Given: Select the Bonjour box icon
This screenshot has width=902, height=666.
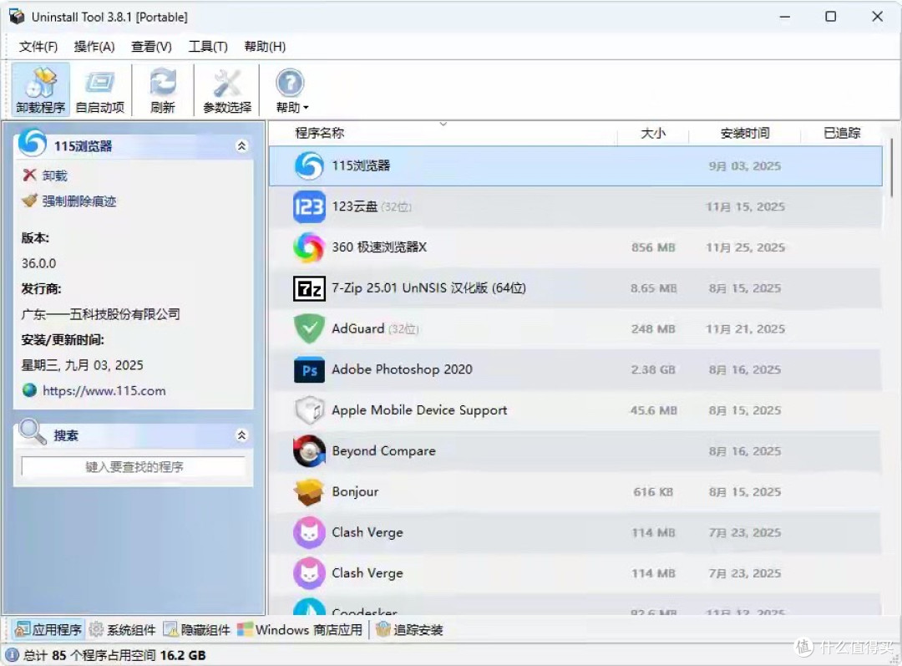Looking at the screenshot, I should click(309, 492).
